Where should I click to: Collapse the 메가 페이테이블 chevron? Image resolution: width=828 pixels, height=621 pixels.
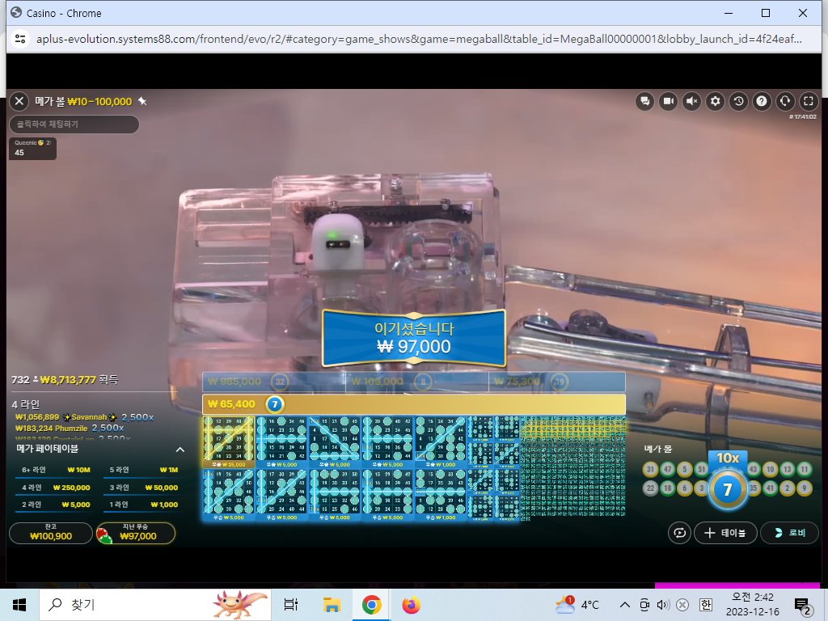(180, 450)
